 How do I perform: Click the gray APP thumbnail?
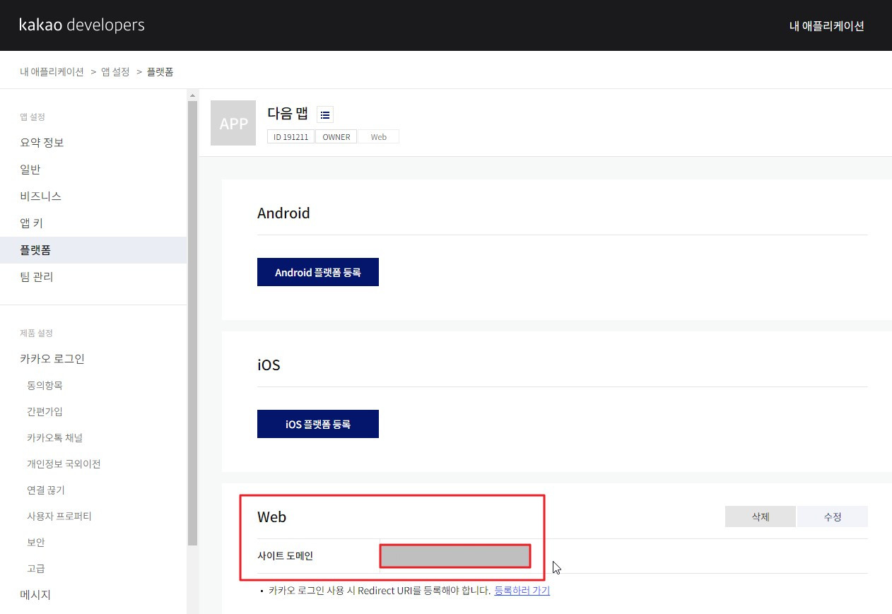pos(233,123)
